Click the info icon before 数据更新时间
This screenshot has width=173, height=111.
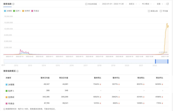tap(4, 109)
